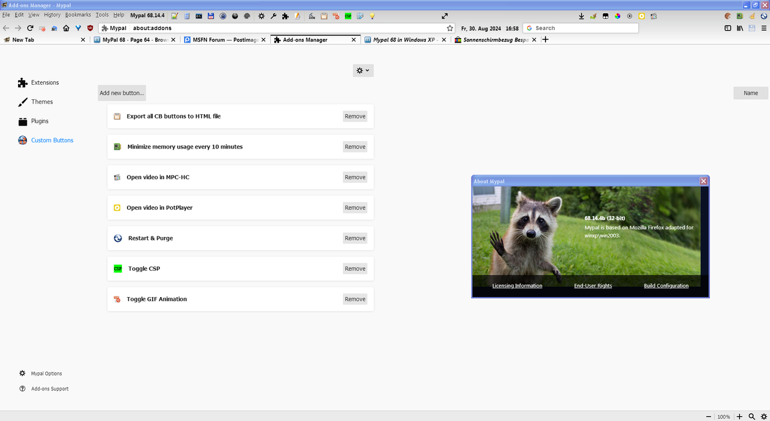The image size is (770, 421).
Task: Click the green CSP toolbar button
Action: [x=348, y=16]
